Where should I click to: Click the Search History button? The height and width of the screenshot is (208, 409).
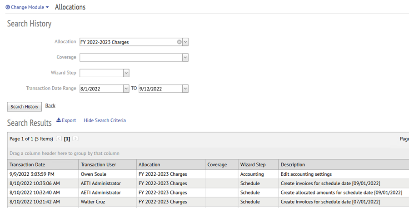click(x=24, y=107)
